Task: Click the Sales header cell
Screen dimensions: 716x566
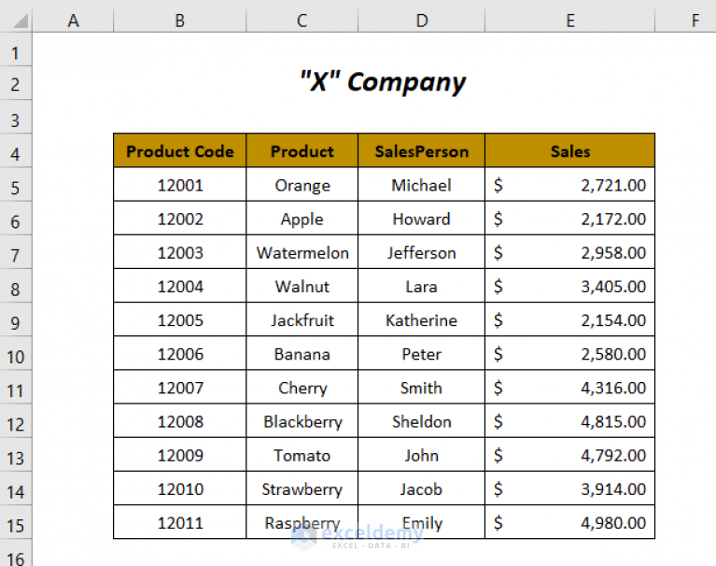Action: tap(569, 150)
